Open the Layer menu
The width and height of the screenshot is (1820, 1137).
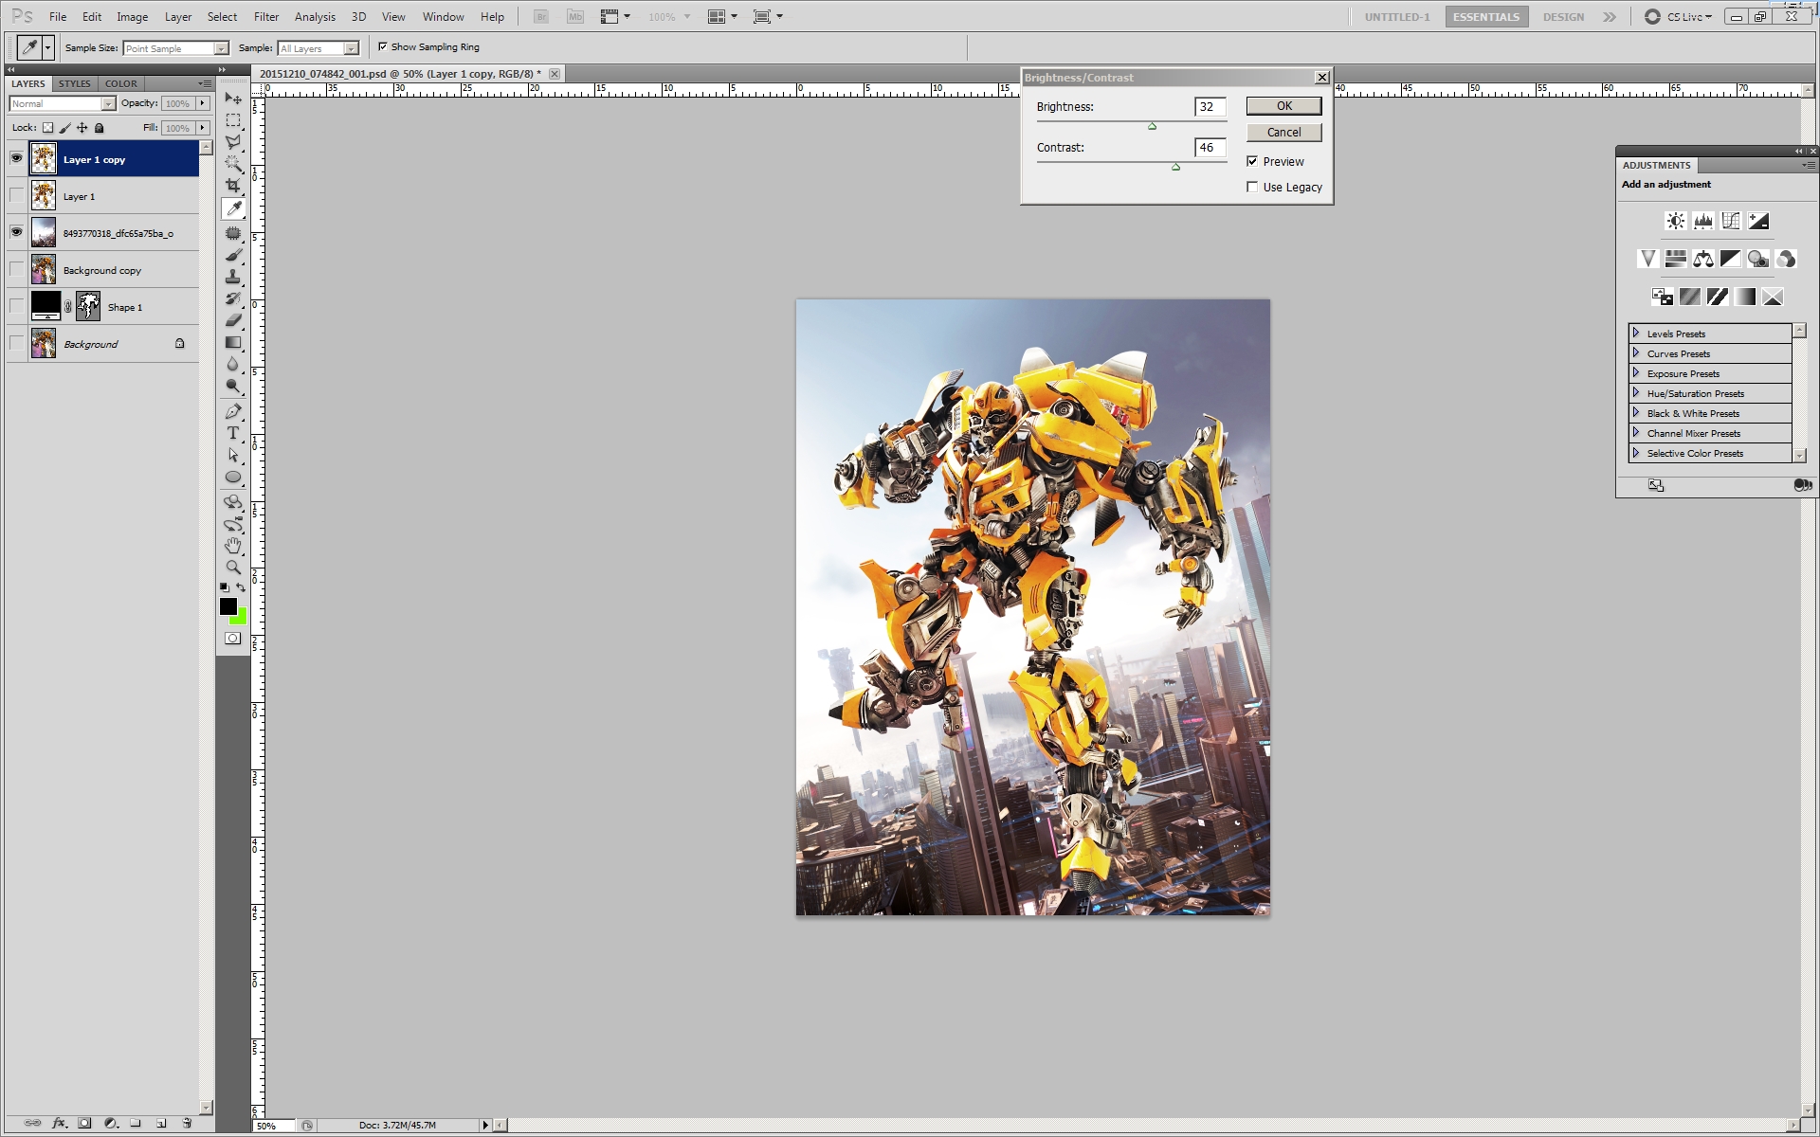(178, 16)
